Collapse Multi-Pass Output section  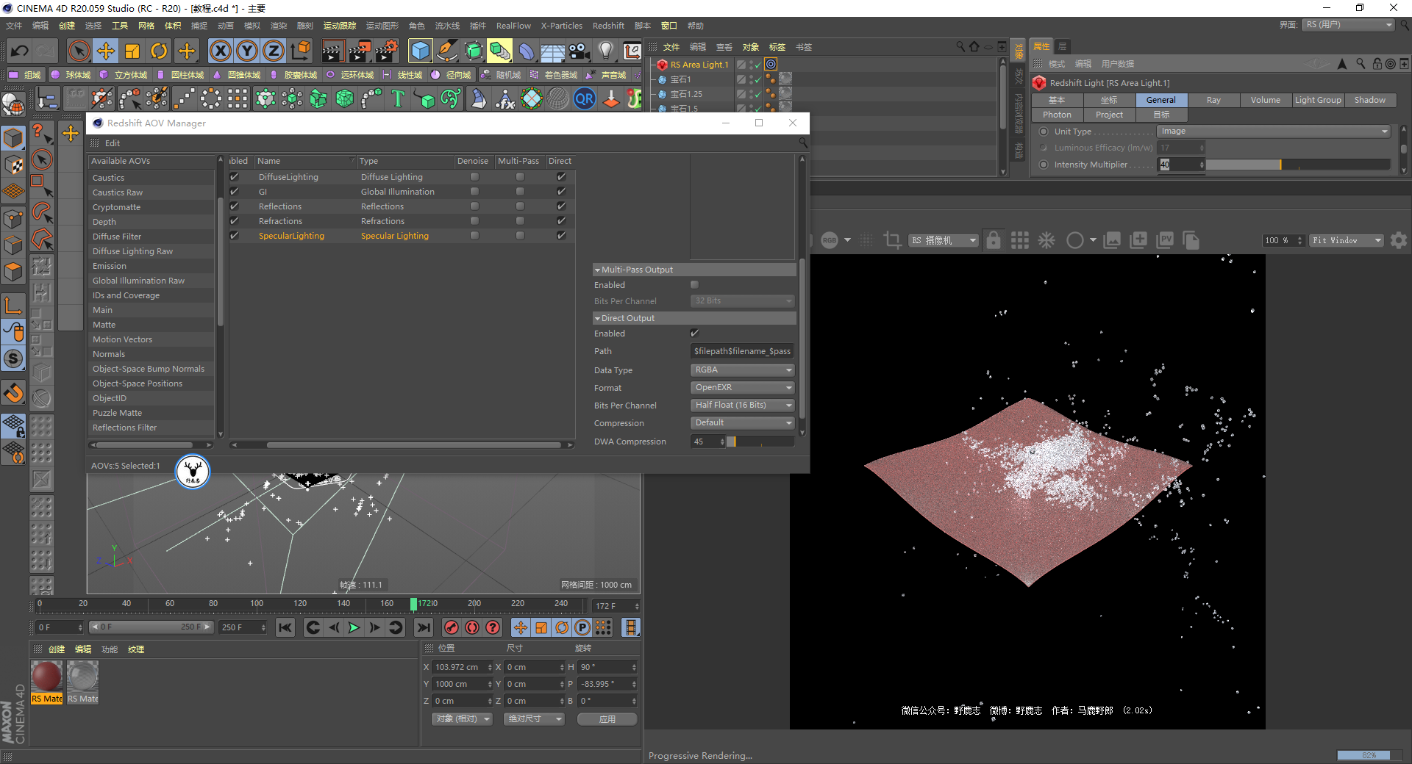597,270
